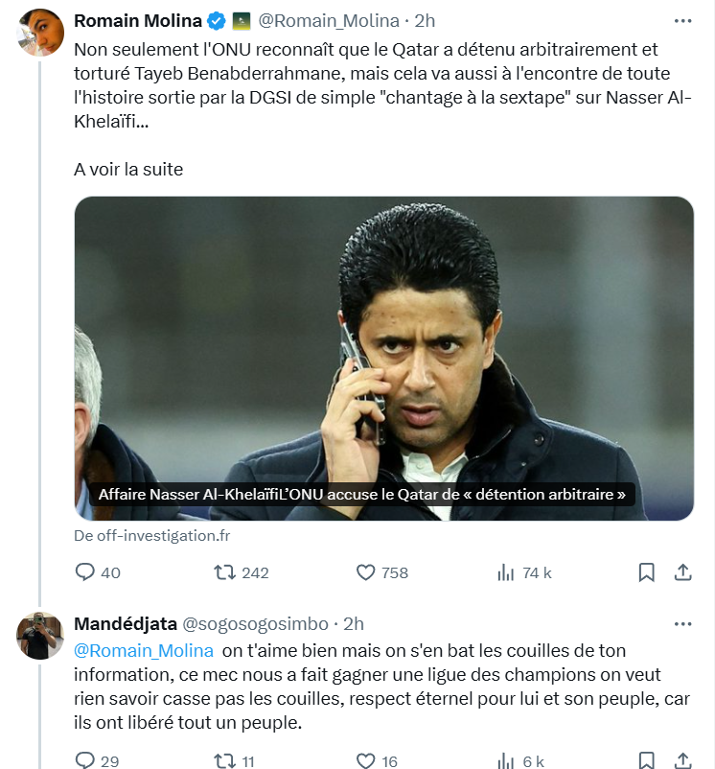Like Romain Molina's tweet

(x=365, y=572)
